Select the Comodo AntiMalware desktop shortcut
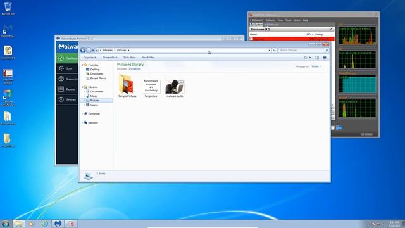Image resolution: width=405 pixels, height=228 pixels. point(8,98)
